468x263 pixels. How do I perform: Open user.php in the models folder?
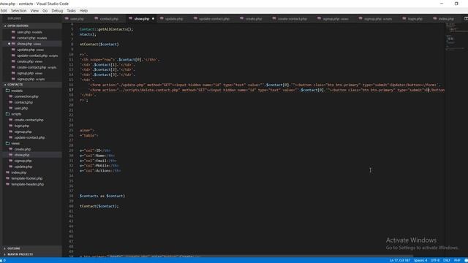[x=21, y=108]
